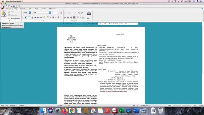Open Finder from the Dock
Screen dimensions: 204x115
tap(43, 111)
